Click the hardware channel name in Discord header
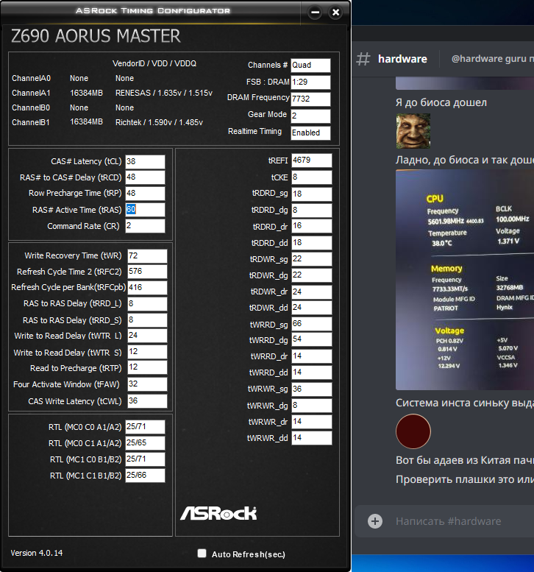 coord(402,59)
